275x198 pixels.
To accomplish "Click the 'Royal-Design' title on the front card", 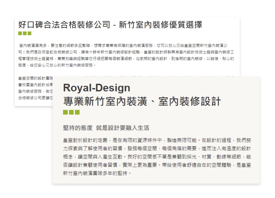I will [97, 88].
